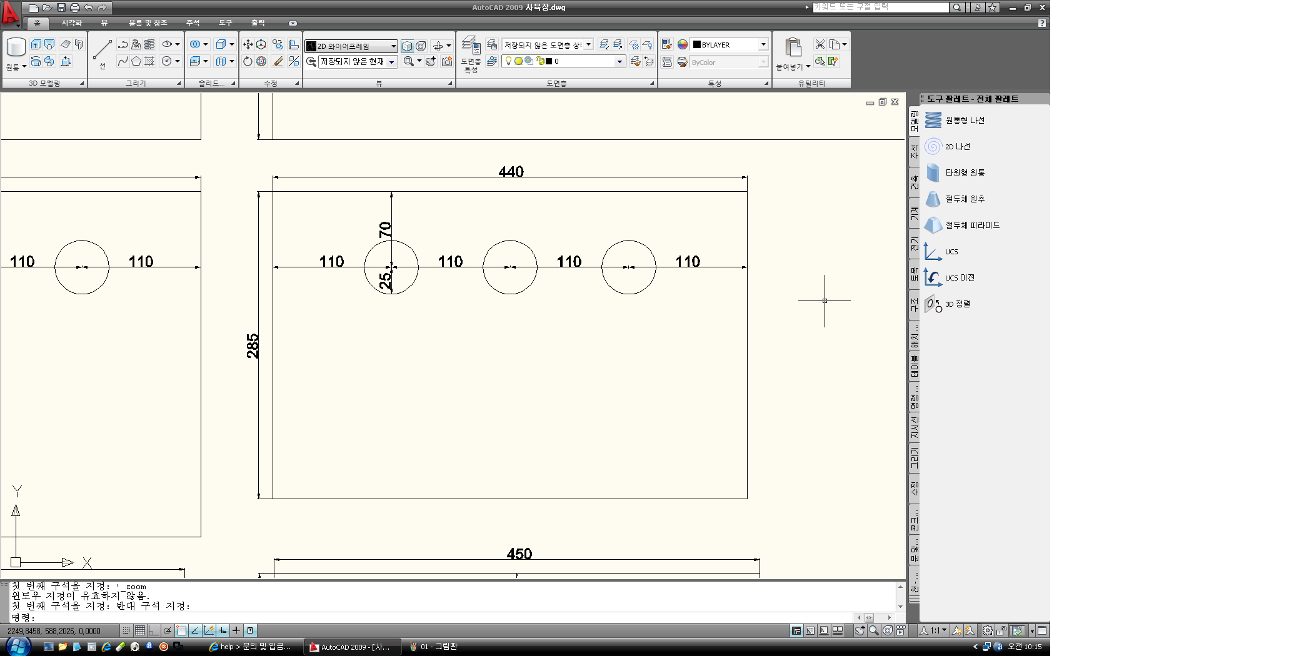Click the Cut scissors icon in Utilities

pyautogui.click(x=820, y=44)
